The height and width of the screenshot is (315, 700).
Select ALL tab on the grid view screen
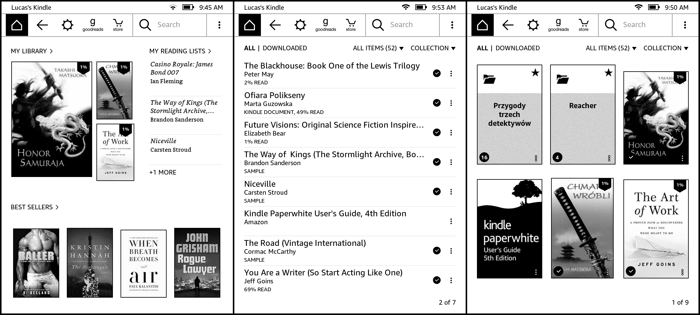[x=482, y=48]
